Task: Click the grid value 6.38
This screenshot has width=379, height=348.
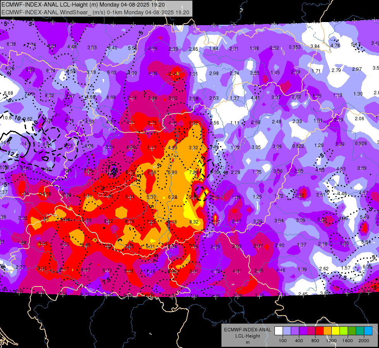Action: (11, 44)
